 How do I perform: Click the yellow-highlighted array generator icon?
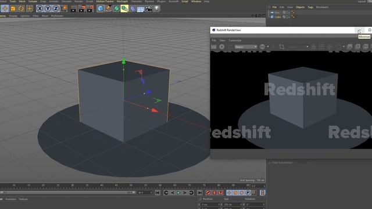tap(124, 9)
